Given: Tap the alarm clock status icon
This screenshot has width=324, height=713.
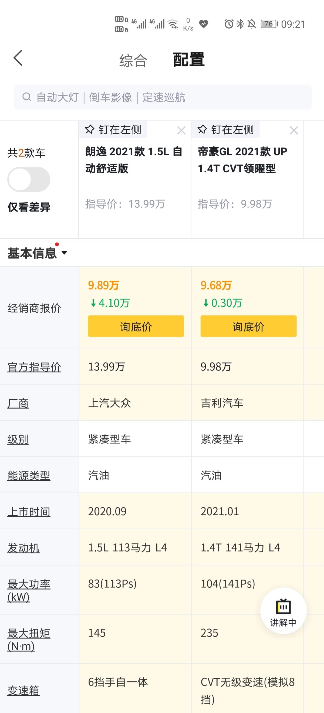Looking at the screenshot, I should (x=229, y=24).
